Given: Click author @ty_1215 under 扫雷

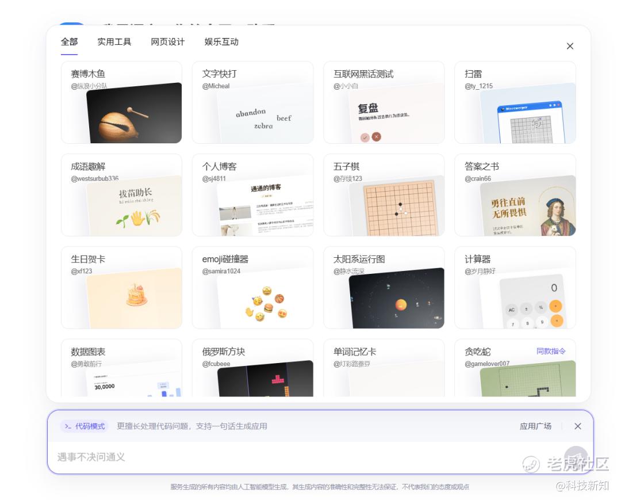Looking at the screenshot, I should pos(479,86).
